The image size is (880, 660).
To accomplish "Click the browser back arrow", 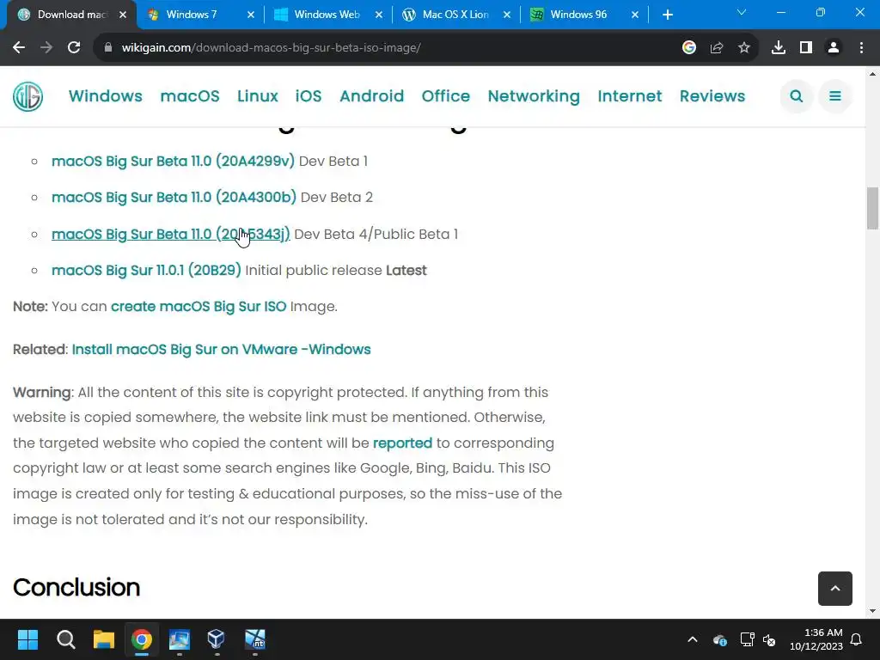I will pos(19,48).
